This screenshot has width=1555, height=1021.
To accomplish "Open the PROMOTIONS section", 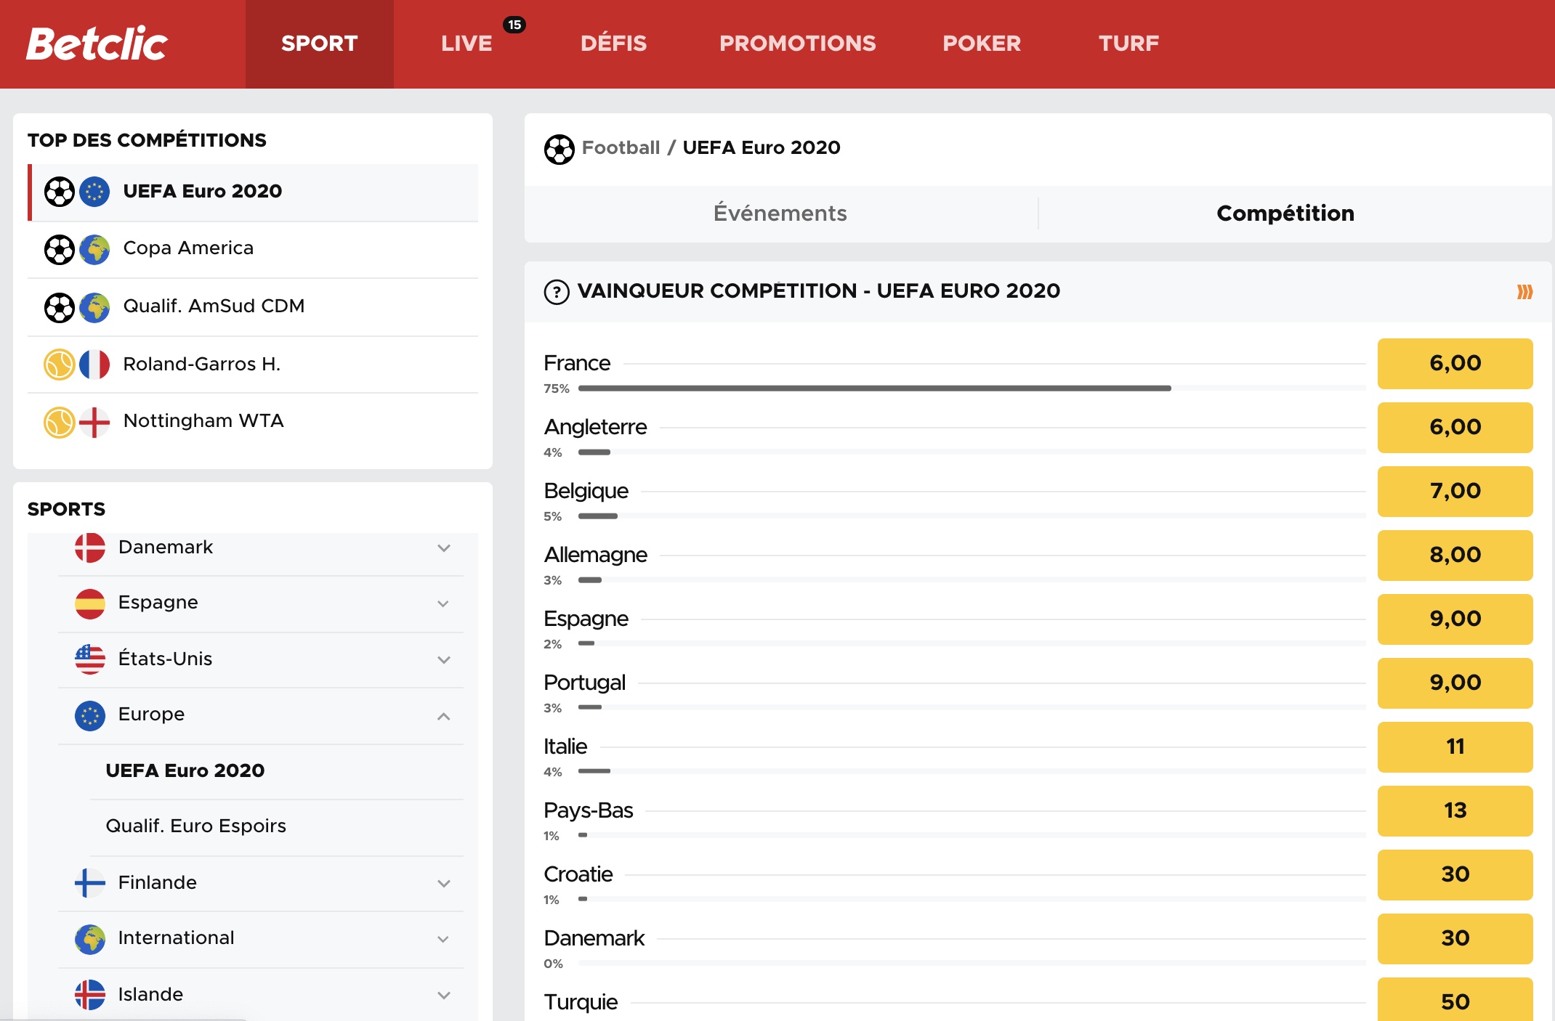I will (x=797, y=44).
